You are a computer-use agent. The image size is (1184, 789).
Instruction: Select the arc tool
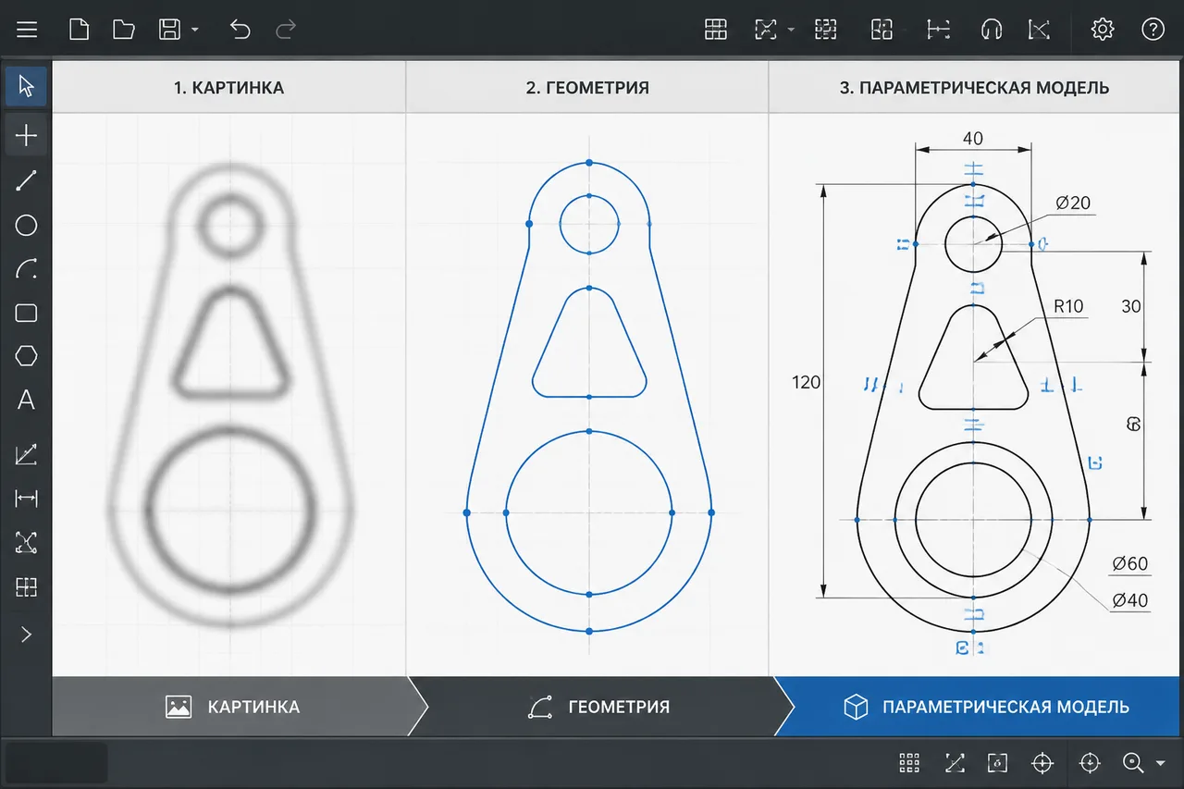(26, 269)
